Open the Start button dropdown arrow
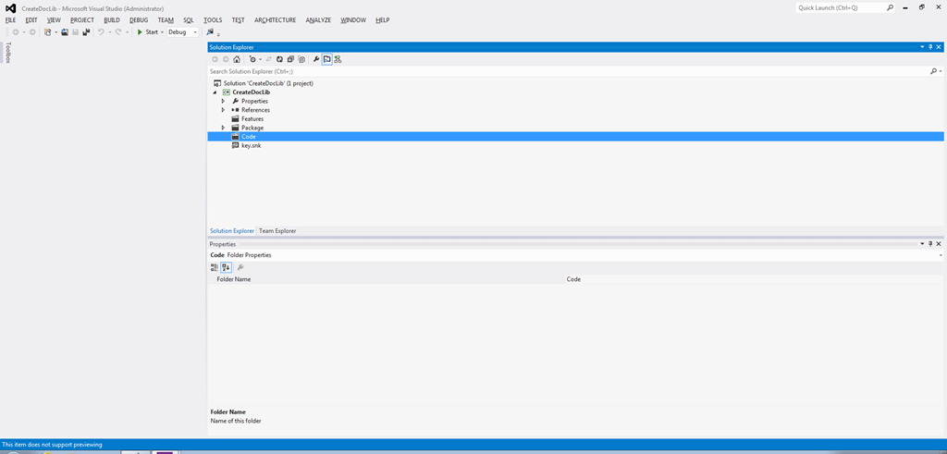Image resolution: width=947 pixels, height=454 pixels. coord(162,32)
